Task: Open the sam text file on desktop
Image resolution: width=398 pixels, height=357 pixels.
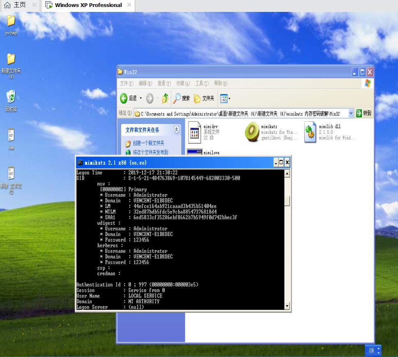Action: [11, 139]
